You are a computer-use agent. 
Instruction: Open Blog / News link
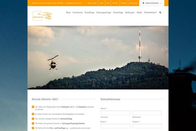click(92, 3)
